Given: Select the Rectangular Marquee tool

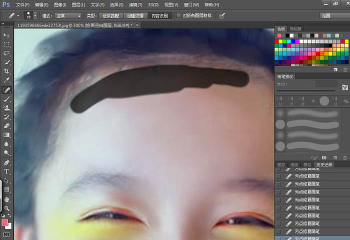Looking at the screenshot, I should (x=6, y=44).
